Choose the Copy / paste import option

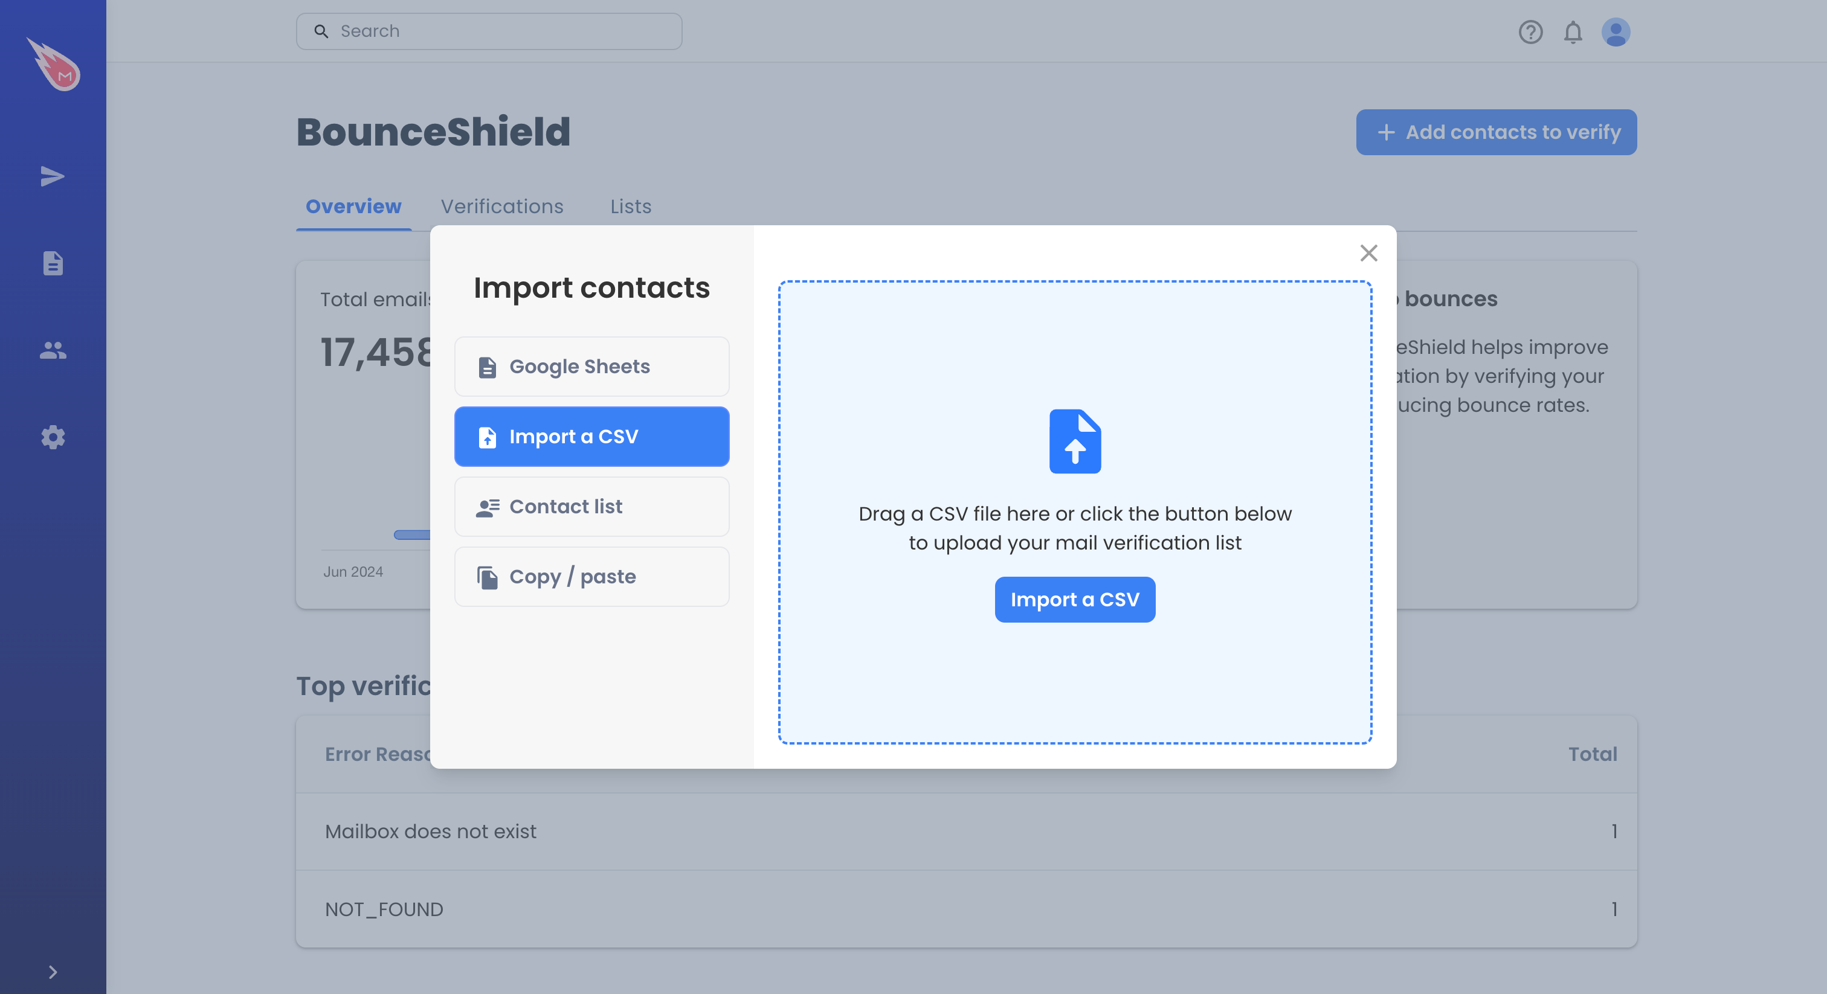tap(591, 576)
